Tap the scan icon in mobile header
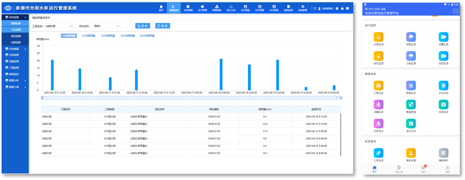The width and height of the screenshot is (465, 180). [456, 11]
